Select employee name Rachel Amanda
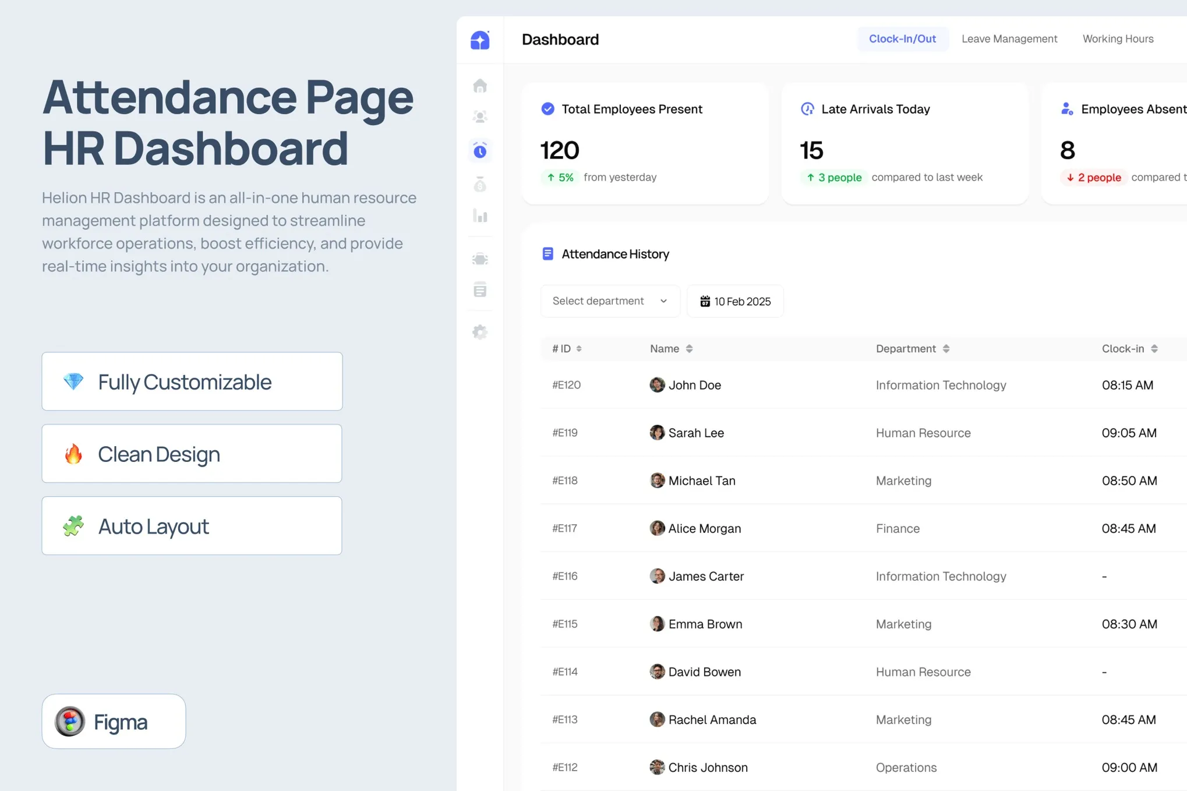Screen dimensions: 1187x791 [x=712, y=719]
